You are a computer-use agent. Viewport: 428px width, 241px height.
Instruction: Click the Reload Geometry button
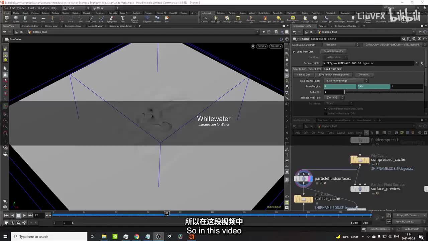tap(333, 51)
